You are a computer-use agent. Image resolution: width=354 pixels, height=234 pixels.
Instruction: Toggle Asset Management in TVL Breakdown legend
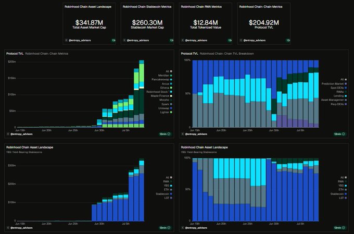(x=334, y=100)
